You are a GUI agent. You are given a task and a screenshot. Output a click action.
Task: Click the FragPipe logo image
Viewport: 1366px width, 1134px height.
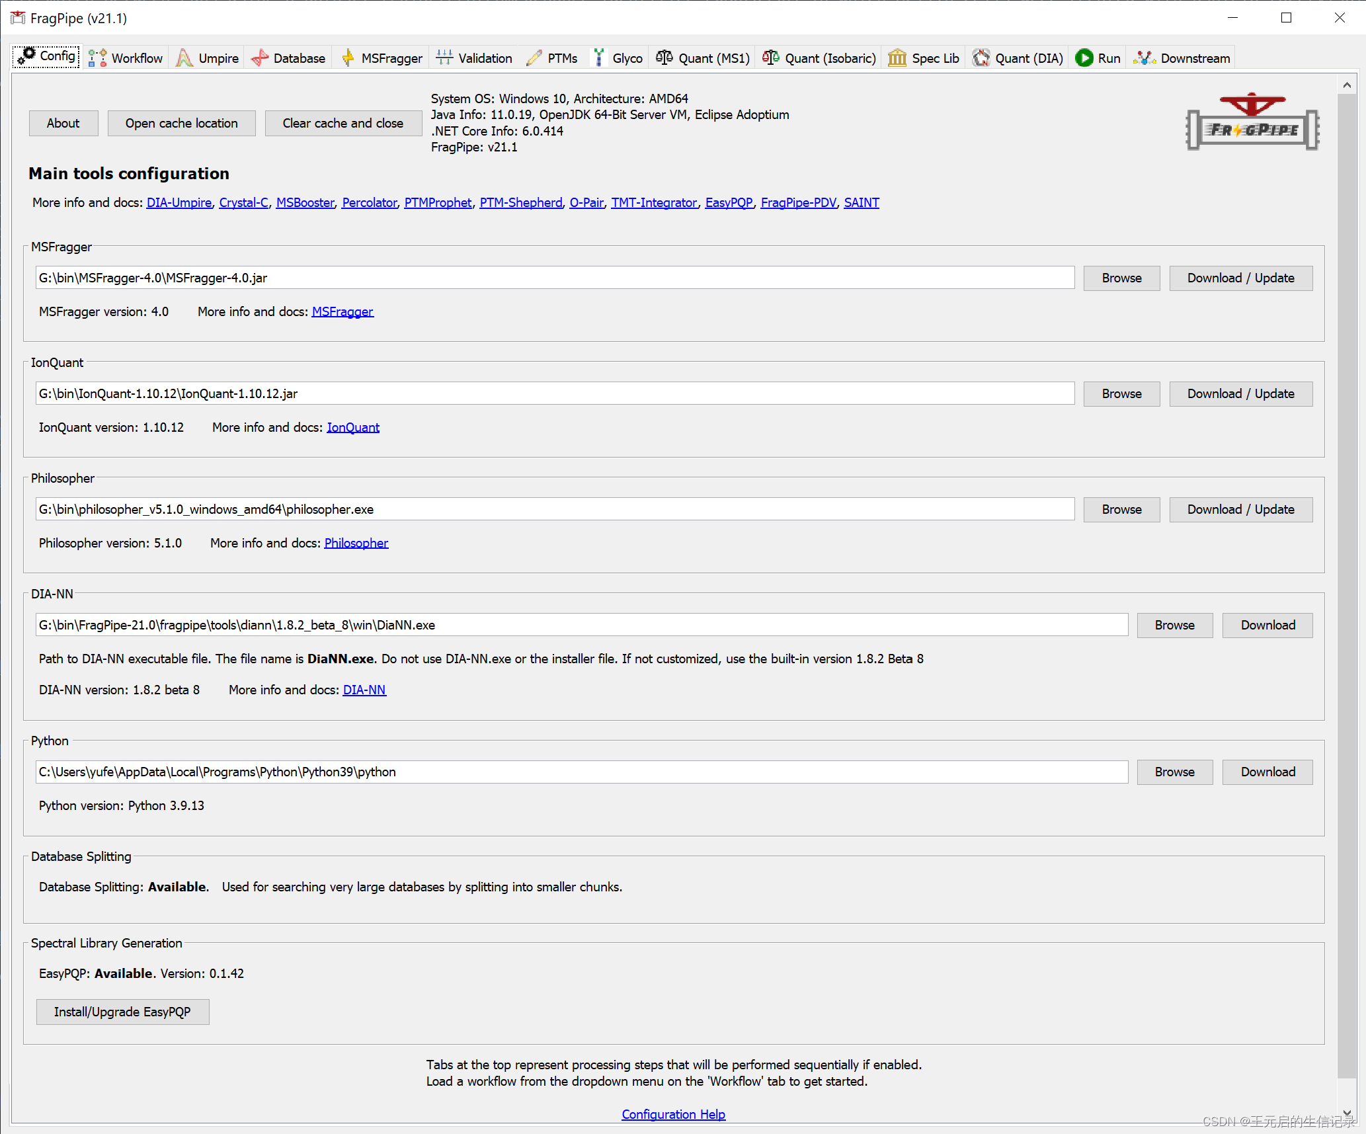tap(1252, 122)
